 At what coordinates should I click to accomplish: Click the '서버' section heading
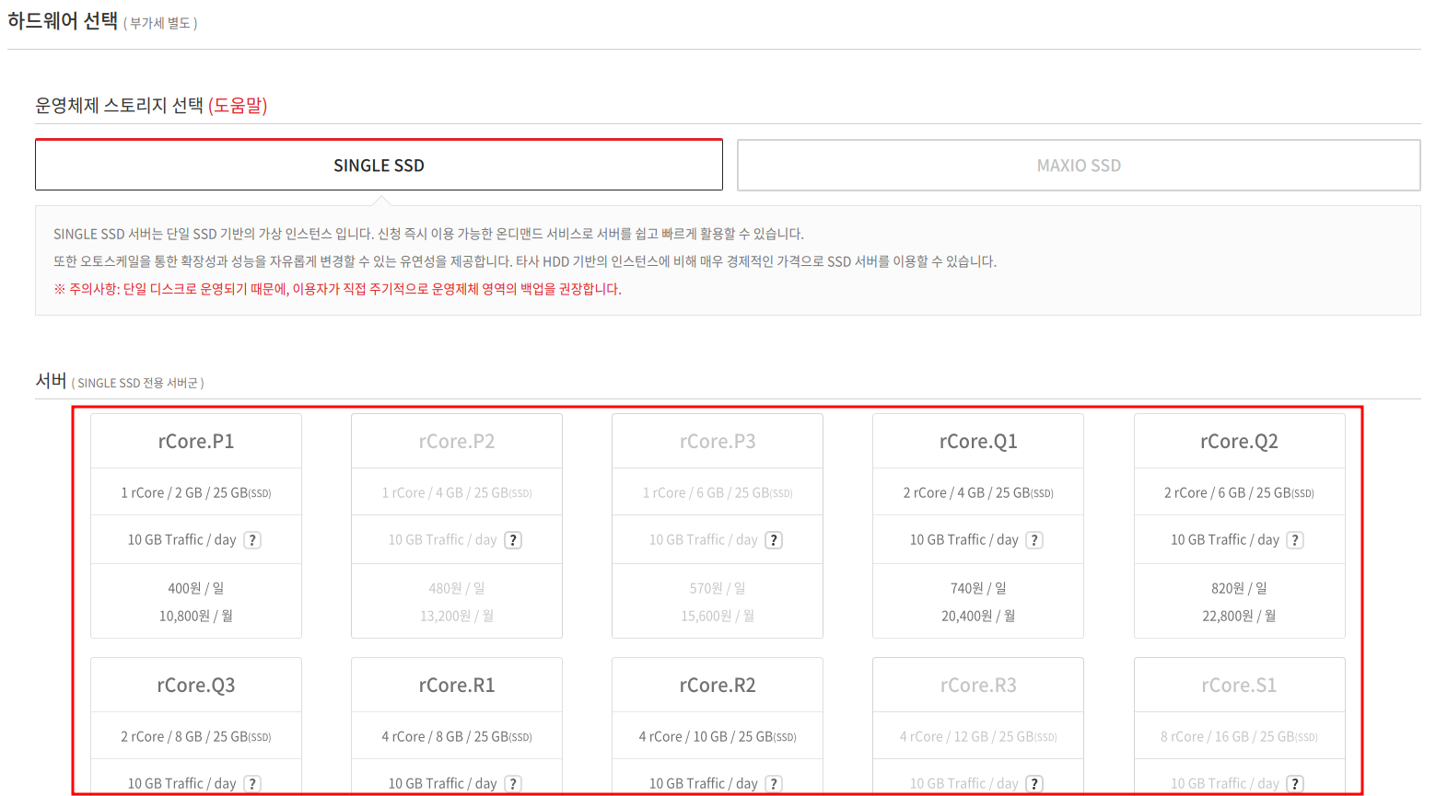(x=51, y=380)
